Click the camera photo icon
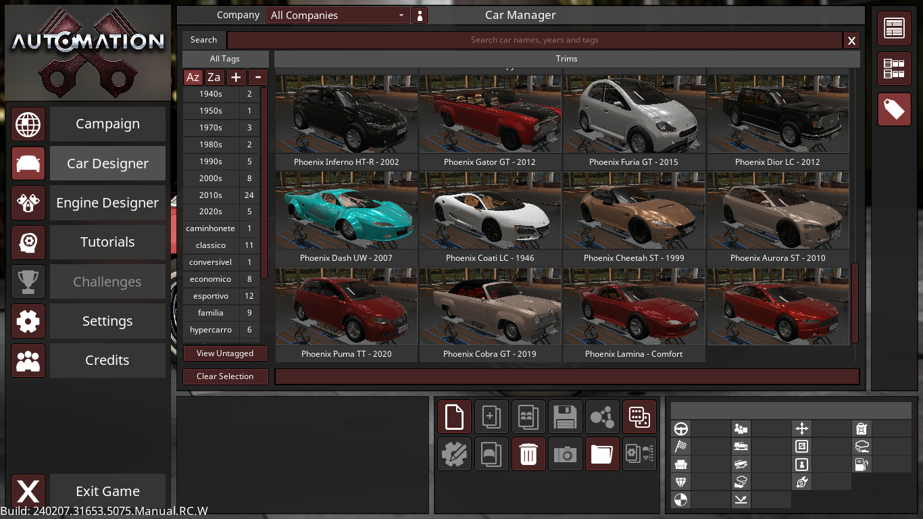 point(566,454)
